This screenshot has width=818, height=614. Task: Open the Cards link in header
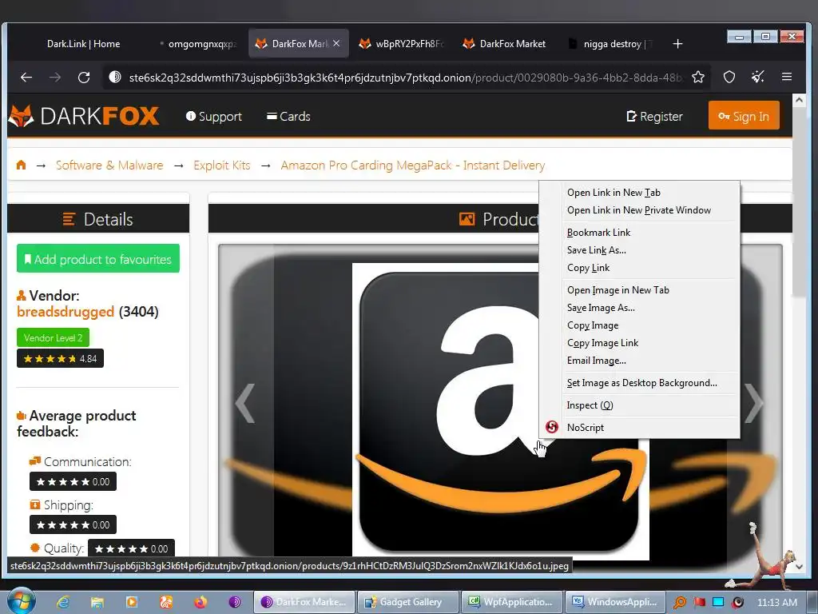coord(288,117)
